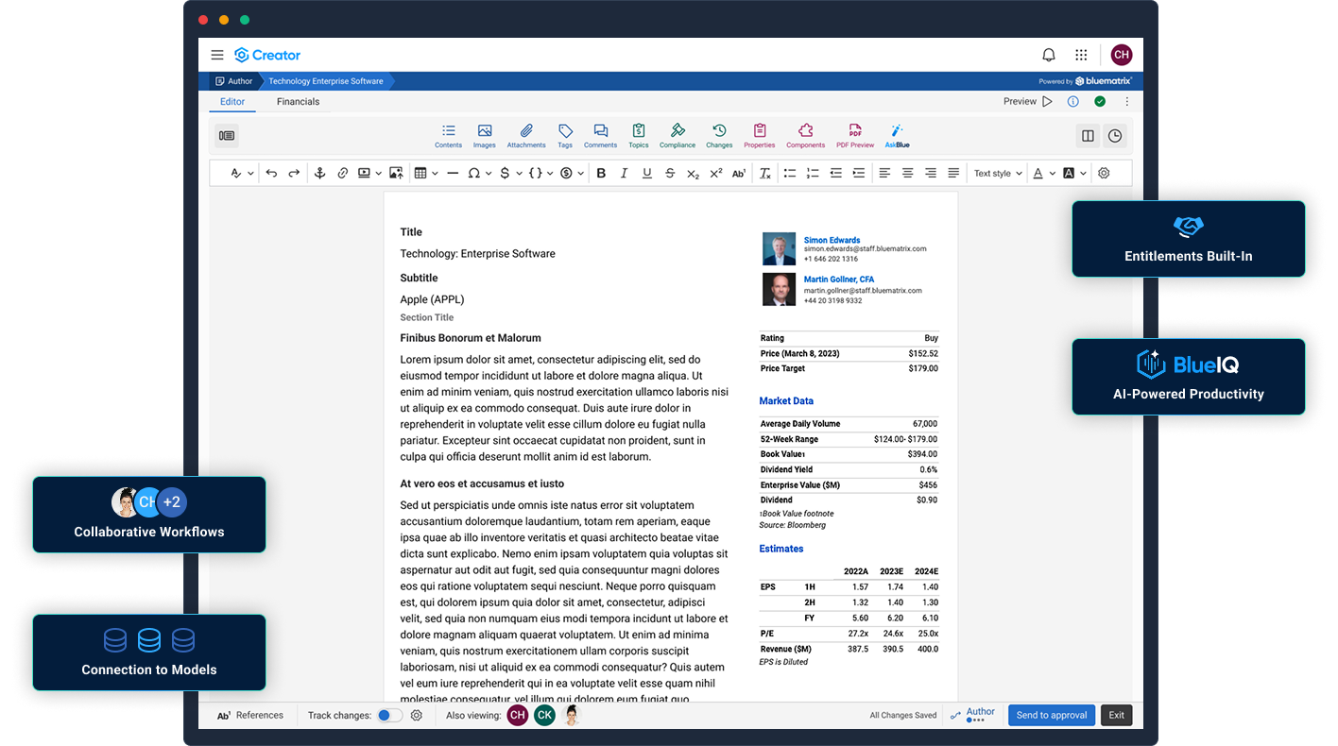Open the notifications bell
This screenshot has height=746, width=1338.
pyautogui.click(x=1048, y=55)
